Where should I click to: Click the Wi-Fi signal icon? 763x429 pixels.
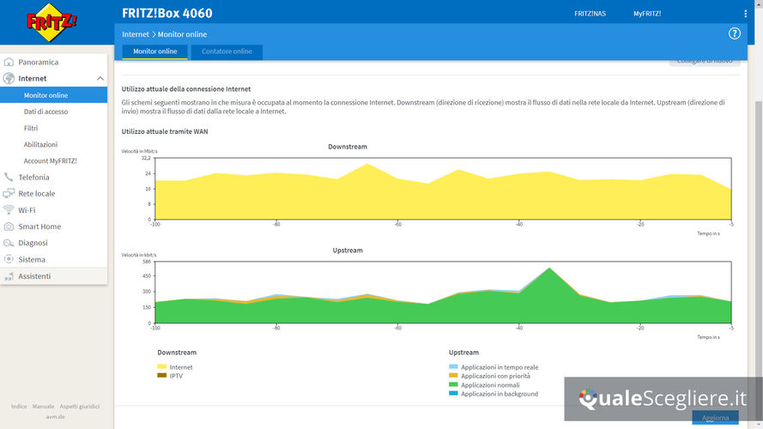click(9, 210)
